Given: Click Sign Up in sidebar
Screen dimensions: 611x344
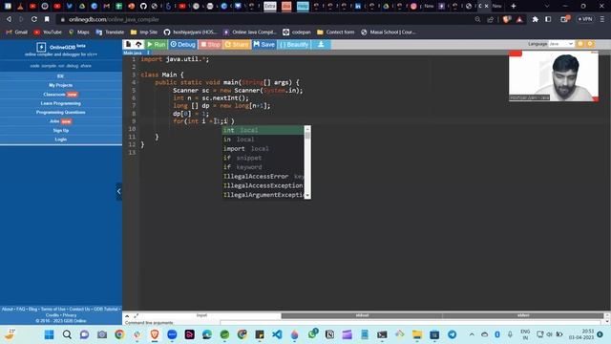Looking at the screenshot, I should pos(61,130).
